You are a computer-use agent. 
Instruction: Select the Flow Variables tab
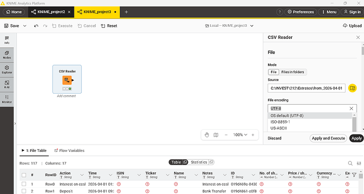pos(69,150)
